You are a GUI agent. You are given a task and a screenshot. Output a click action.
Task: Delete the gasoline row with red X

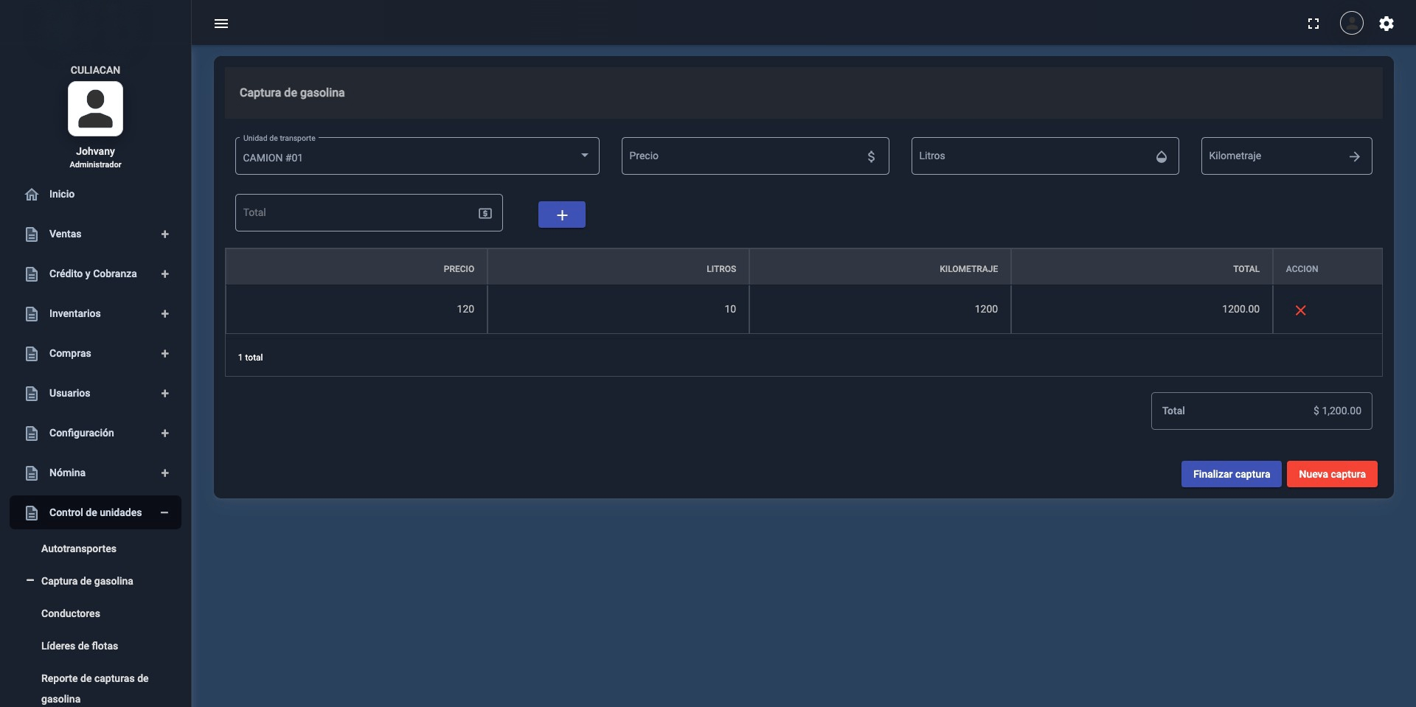(1301, 310)
